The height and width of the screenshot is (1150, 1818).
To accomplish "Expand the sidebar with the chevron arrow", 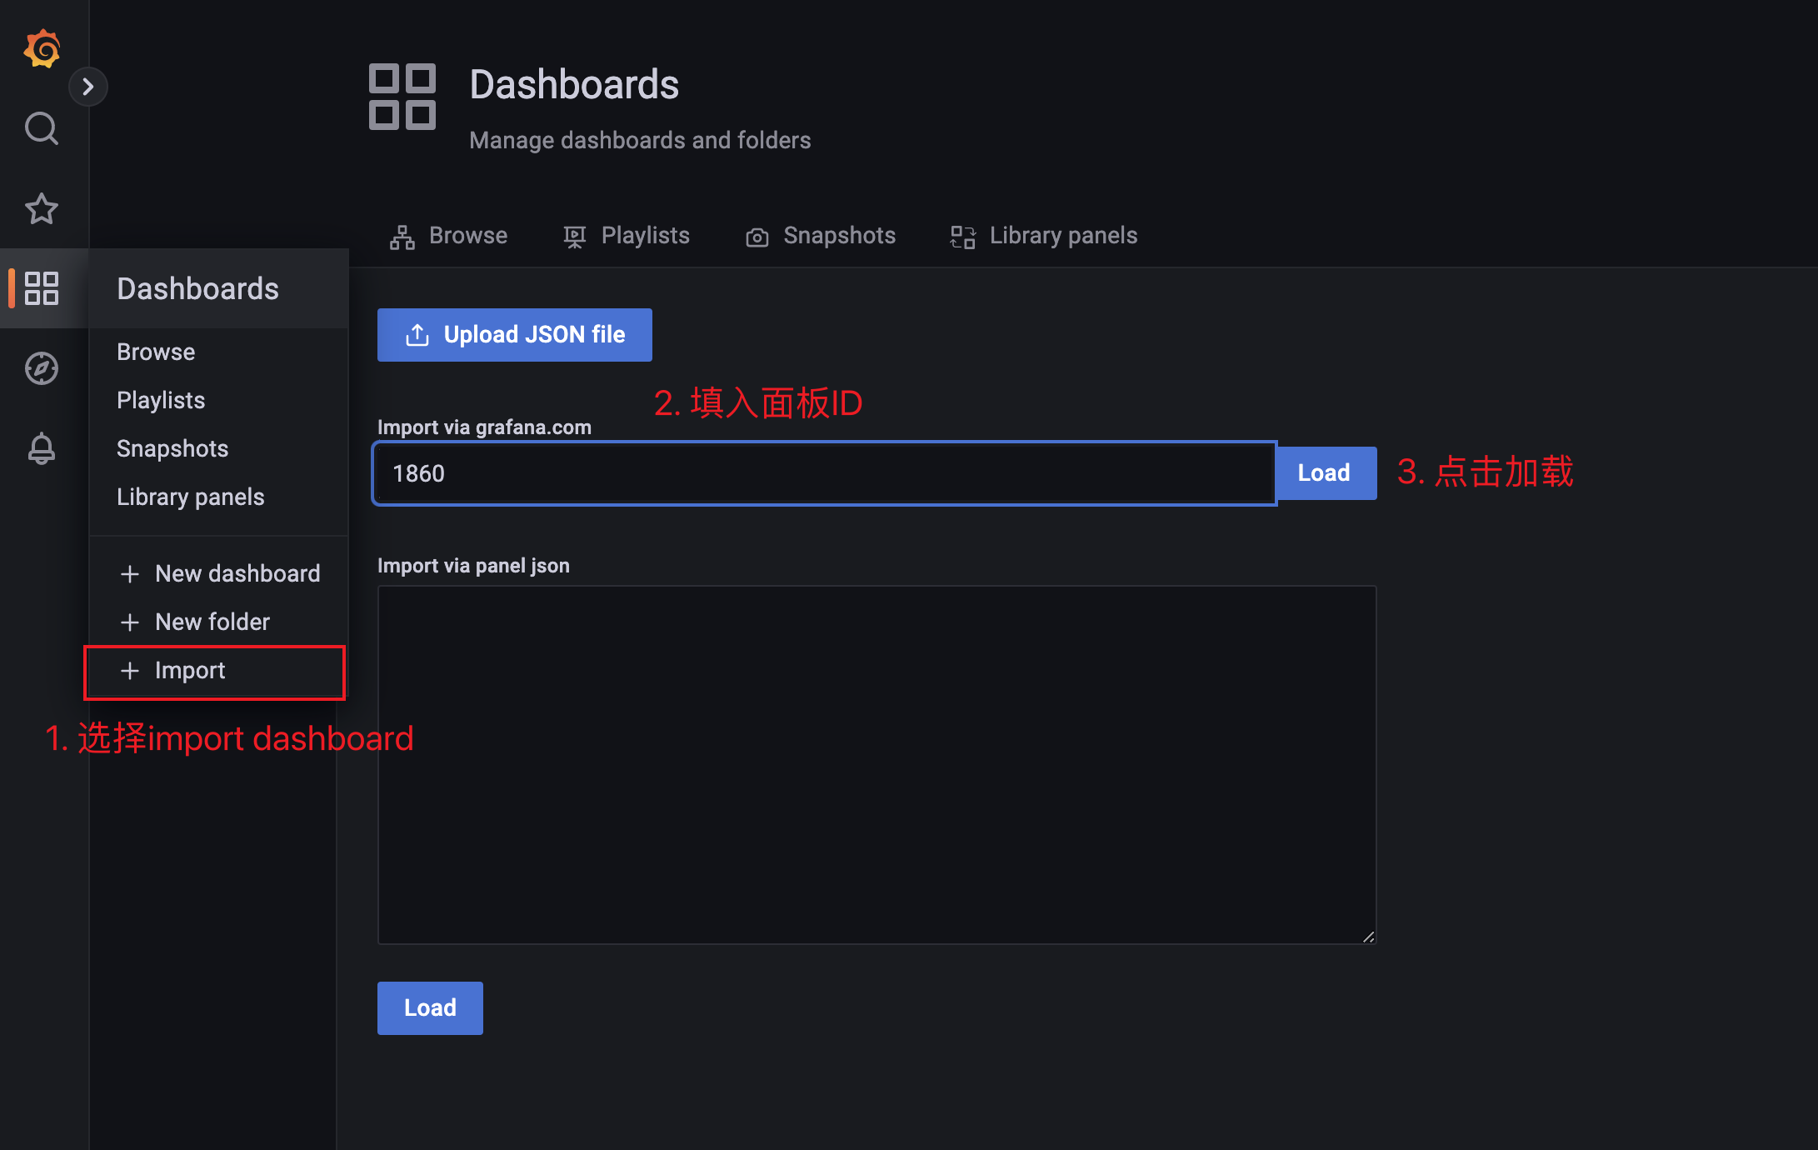I will coord(87,87).
